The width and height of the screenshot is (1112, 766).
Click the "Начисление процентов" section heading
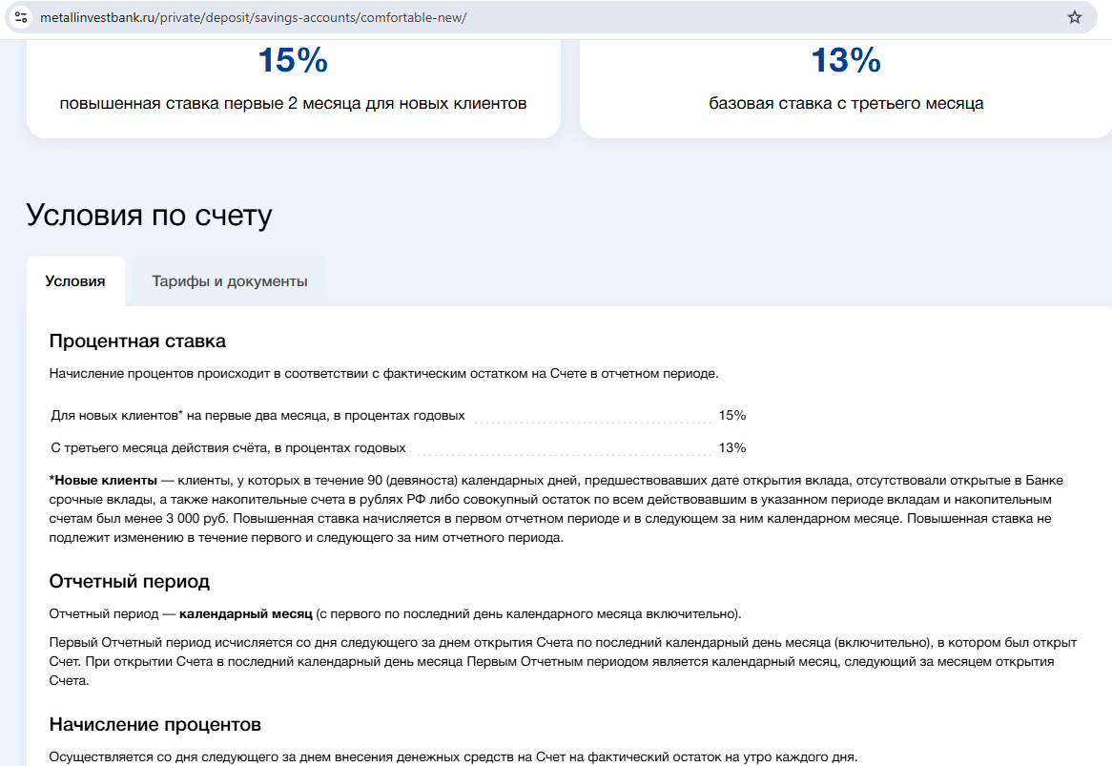[x=154, y=725]
